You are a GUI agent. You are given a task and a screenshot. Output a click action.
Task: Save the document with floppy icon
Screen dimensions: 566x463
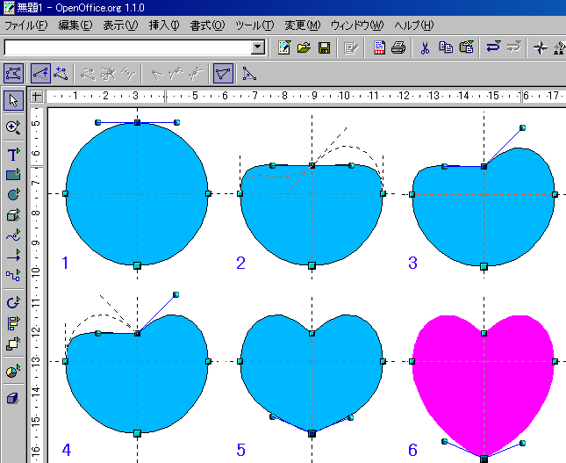324,47
